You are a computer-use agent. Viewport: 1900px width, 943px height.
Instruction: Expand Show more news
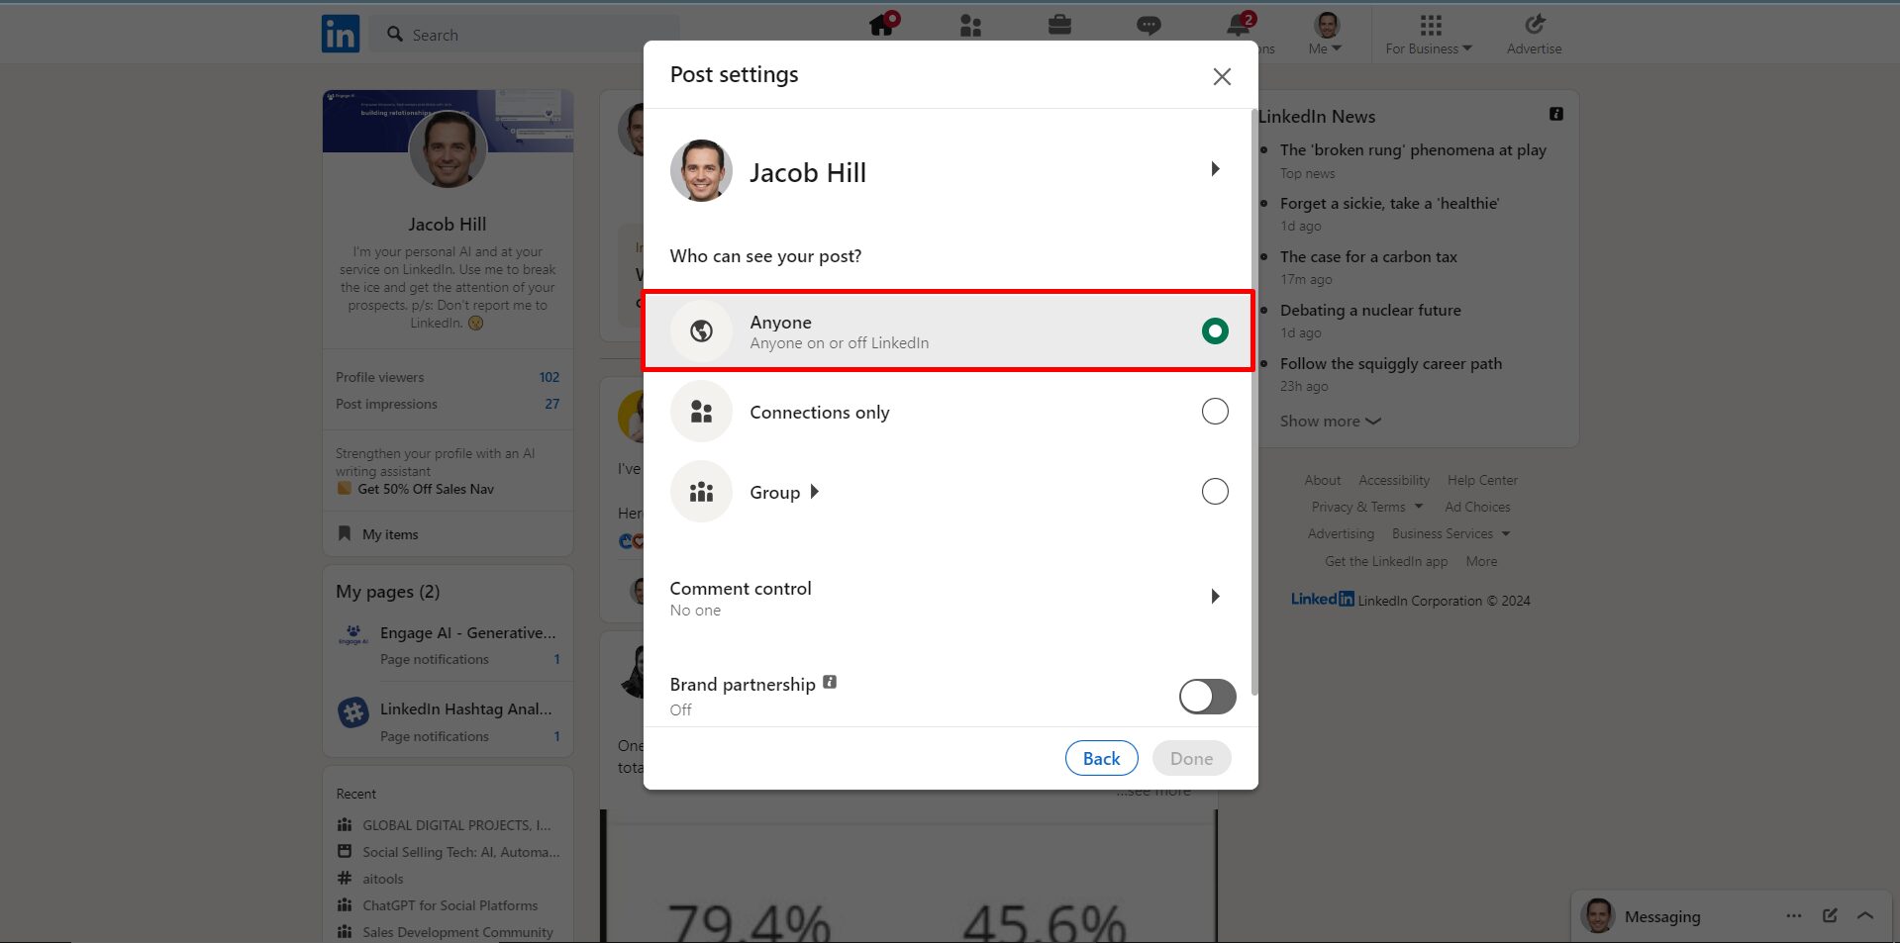pos(1330,422)
